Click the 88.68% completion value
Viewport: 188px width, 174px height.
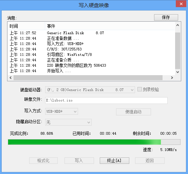coord(47,133)
